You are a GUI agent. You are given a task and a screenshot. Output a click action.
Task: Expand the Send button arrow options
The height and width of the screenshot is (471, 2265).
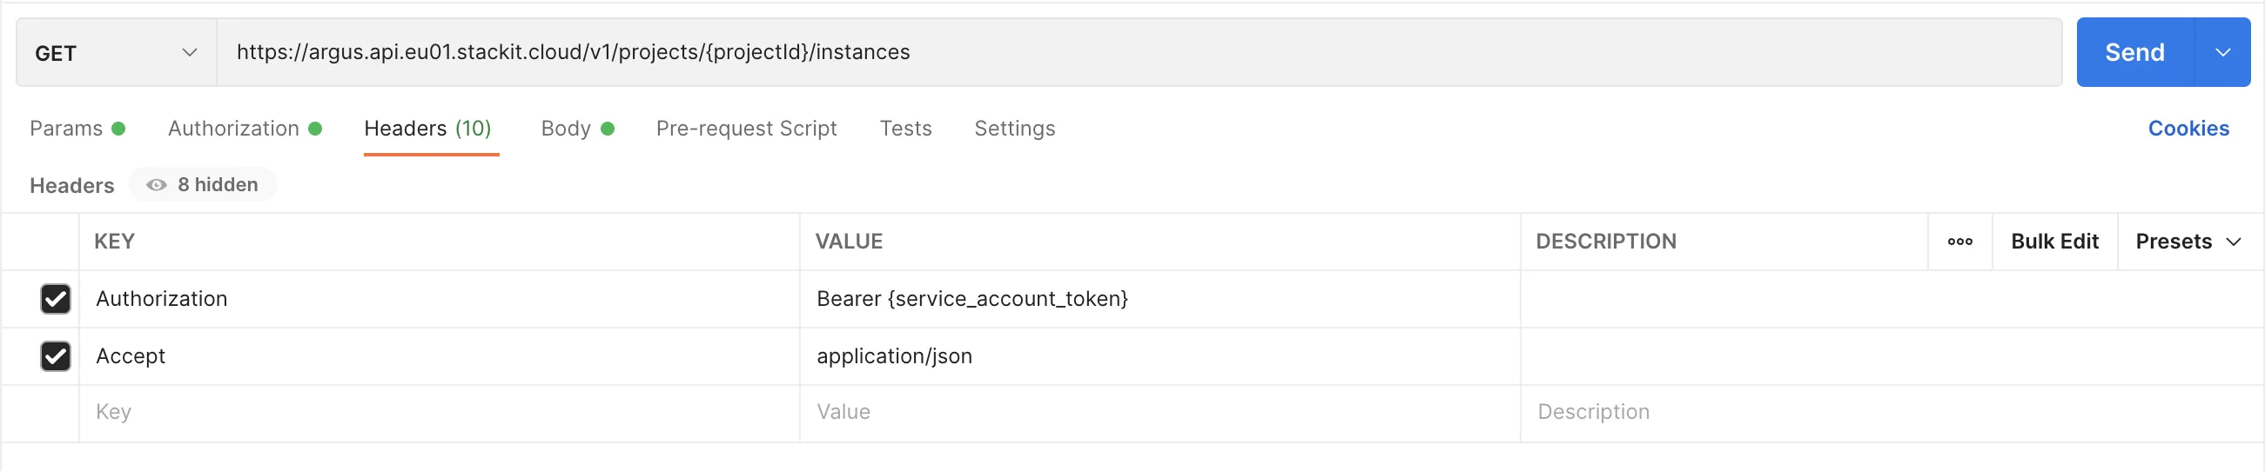coord(2222,53)
